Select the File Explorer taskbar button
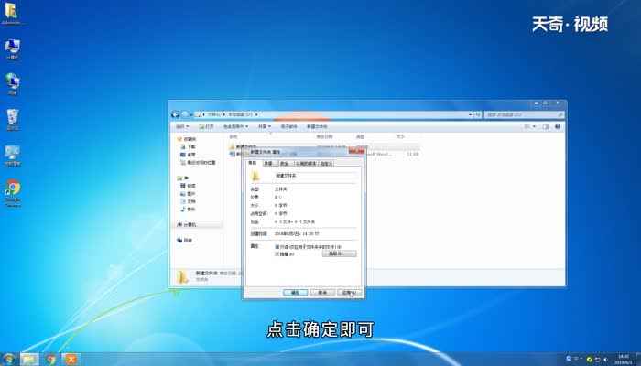The image size is (641, 366). point(29,360)
